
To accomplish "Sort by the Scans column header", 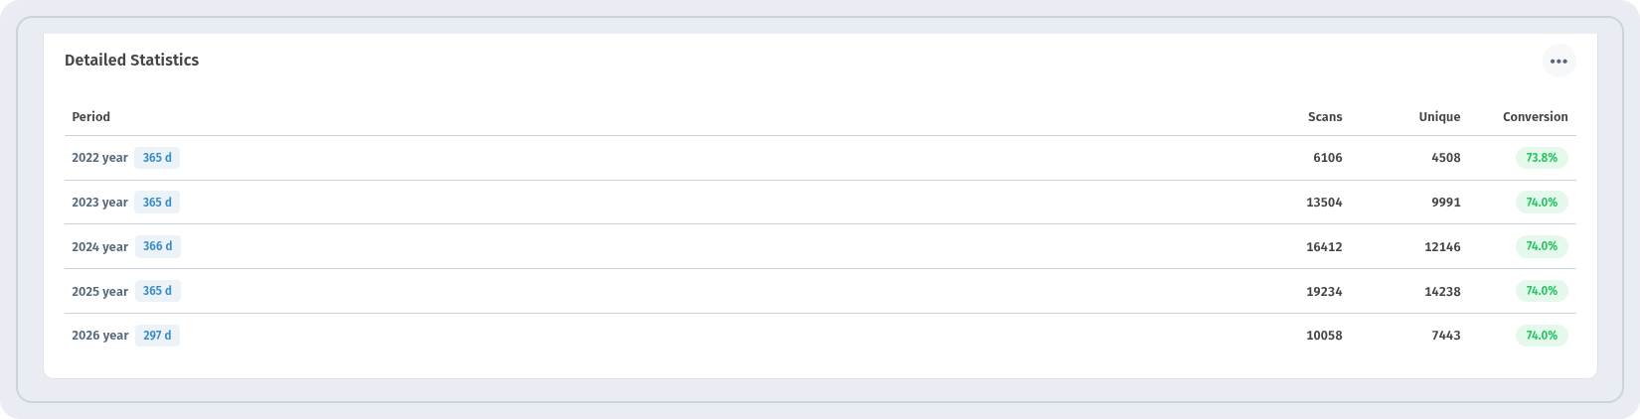I will 1325,117.
